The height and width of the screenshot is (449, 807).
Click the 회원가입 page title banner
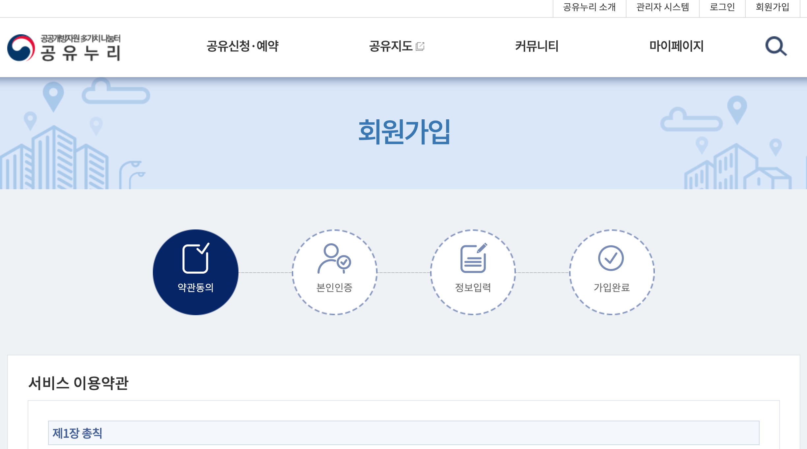click(404, 132)
